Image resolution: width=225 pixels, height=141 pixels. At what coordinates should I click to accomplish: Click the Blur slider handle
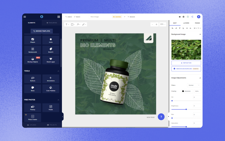[172, 118]
